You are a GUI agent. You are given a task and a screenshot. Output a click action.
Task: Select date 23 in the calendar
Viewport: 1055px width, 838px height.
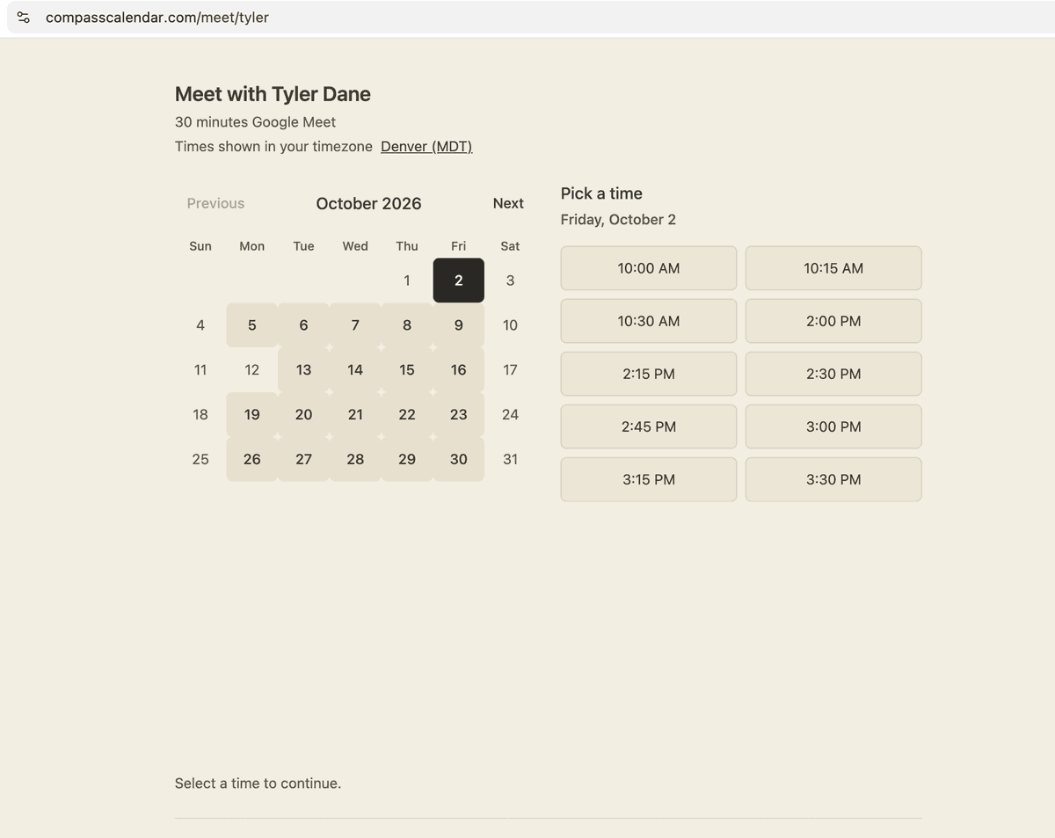tap(459, 414)
